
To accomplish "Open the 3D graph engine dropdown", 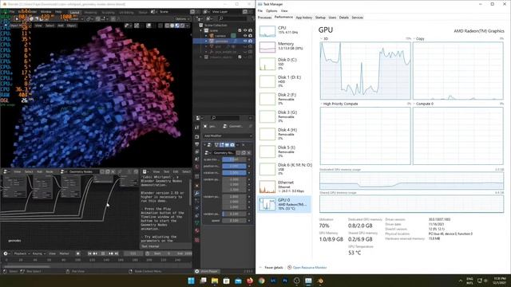I will 325,39.
